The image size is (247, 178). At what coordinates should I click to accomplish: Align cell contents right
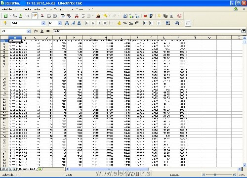click(99, 23)
